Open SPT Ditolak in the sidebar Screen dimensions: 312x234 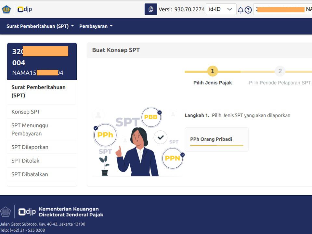tap(42, 161)
